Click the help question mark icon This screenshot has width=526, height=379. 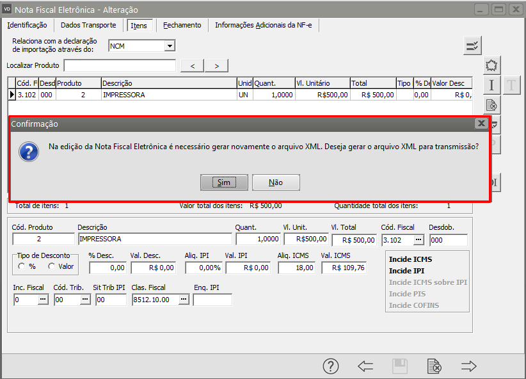pos(330,366)
